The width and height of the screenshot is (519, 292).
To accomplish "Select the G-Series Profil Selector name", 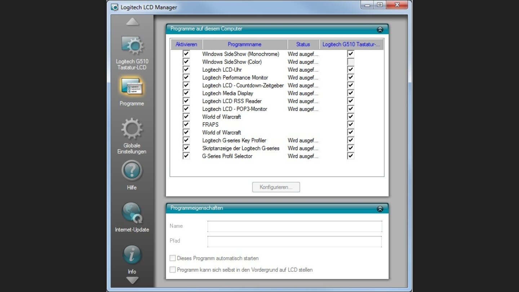I will (227, 156).
